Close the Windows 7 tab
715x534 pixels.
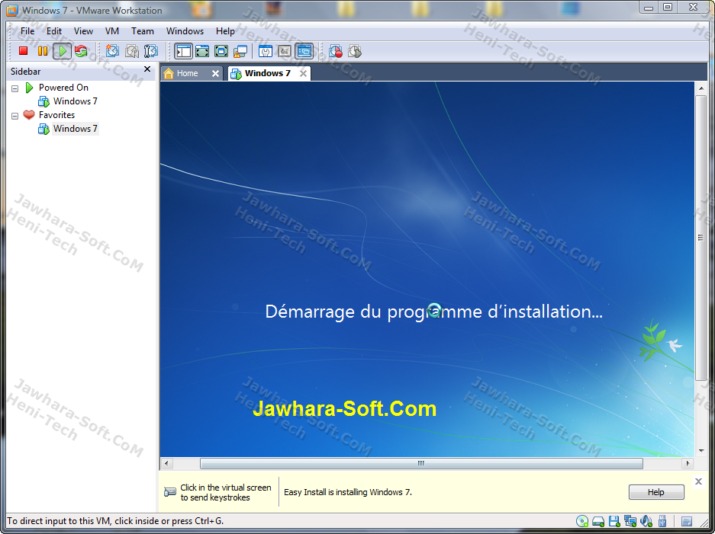click(x=303, y=73)
